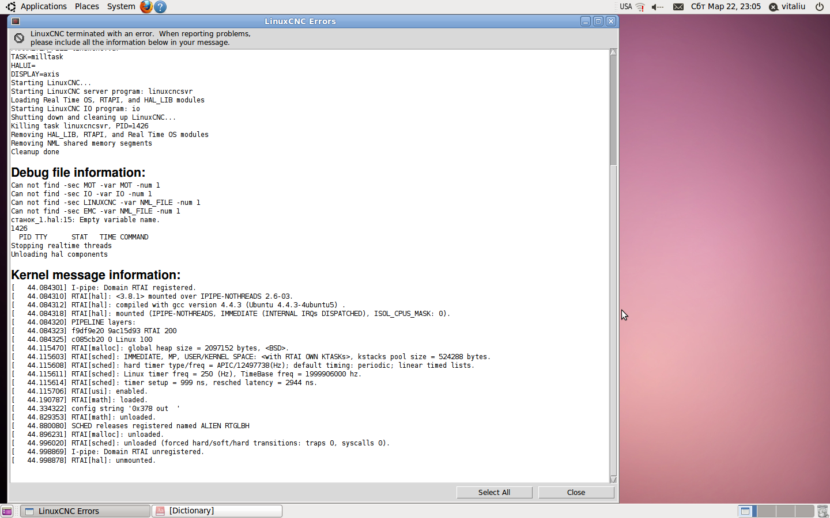Minimize the LinuxCNC Errors window
Image resolution: width=830 pixels, height=518 pixels.
click(x=586, y=21)
